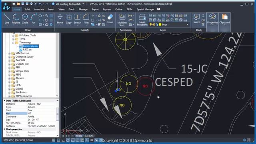The width and height of the screenshot is (256, 144).
Task: Toggle grid display in status bar
Action: (x=58, y=140)
